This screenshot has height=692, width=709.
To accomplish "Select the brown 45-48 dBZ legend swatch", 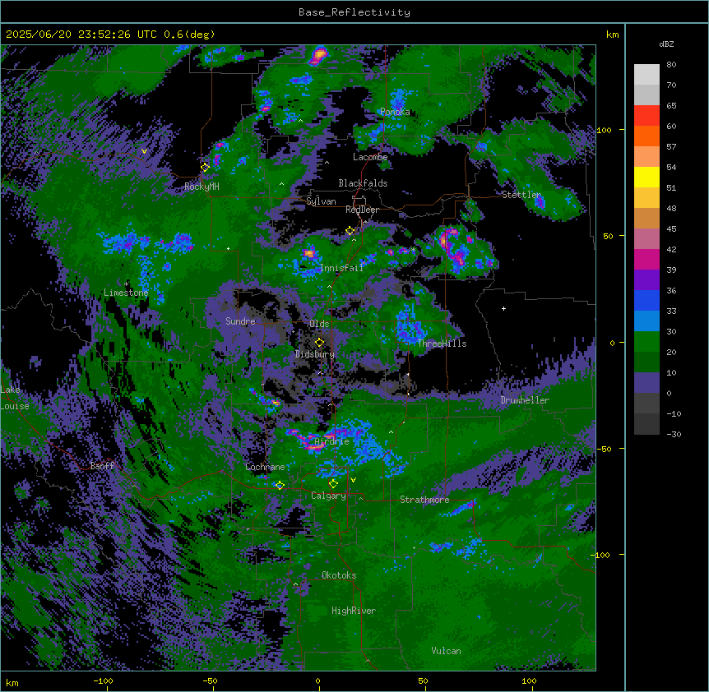I will (646, 218).
